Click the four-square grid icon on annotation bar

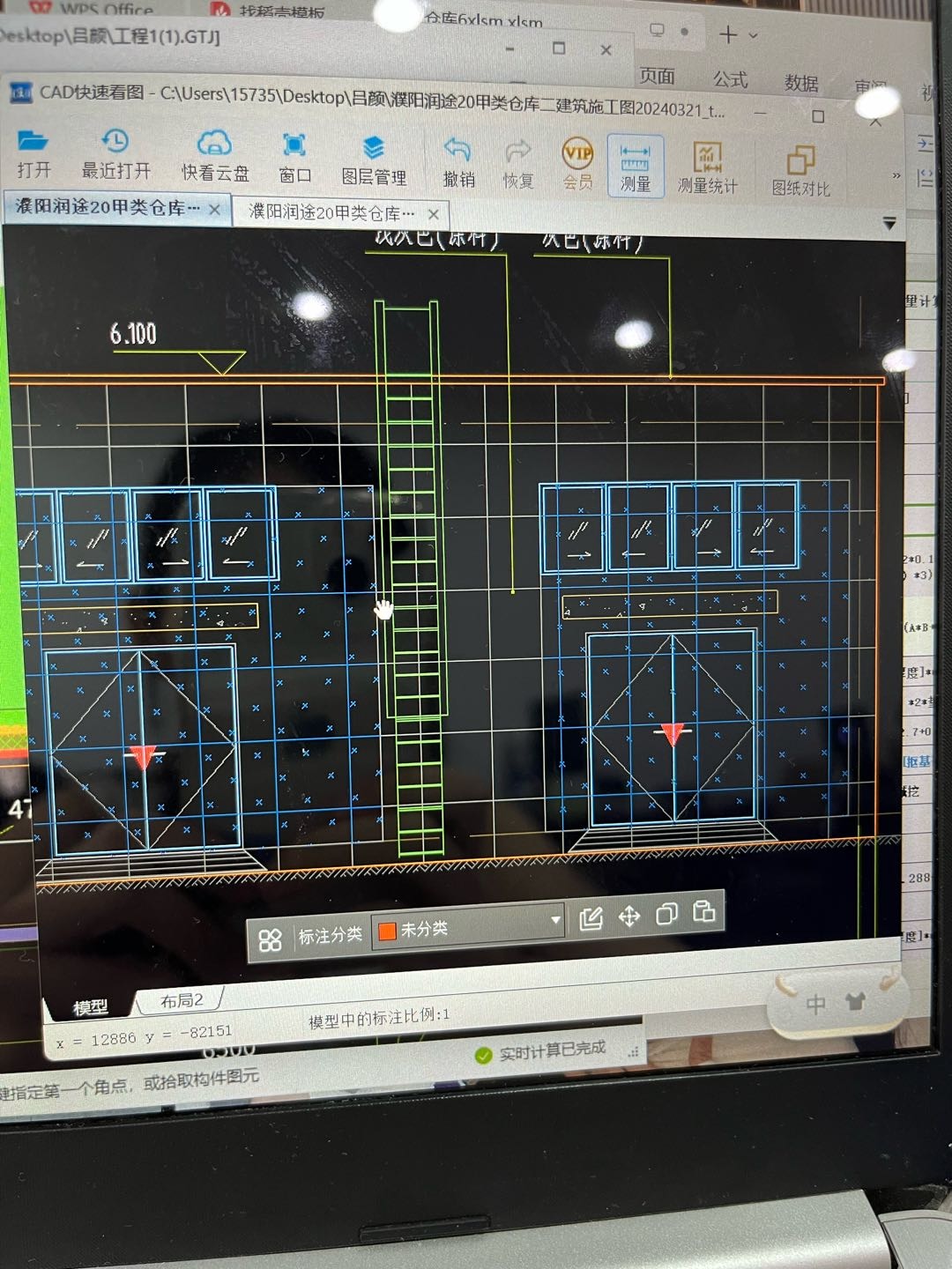pos(270,940)
